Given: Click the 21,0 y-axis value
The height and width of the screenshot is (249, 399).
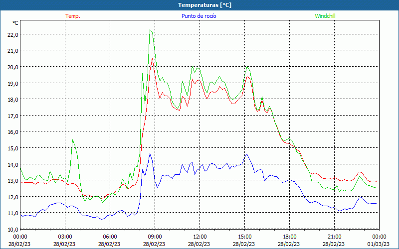Looking at the screenshot, I should tap(12, 51).
